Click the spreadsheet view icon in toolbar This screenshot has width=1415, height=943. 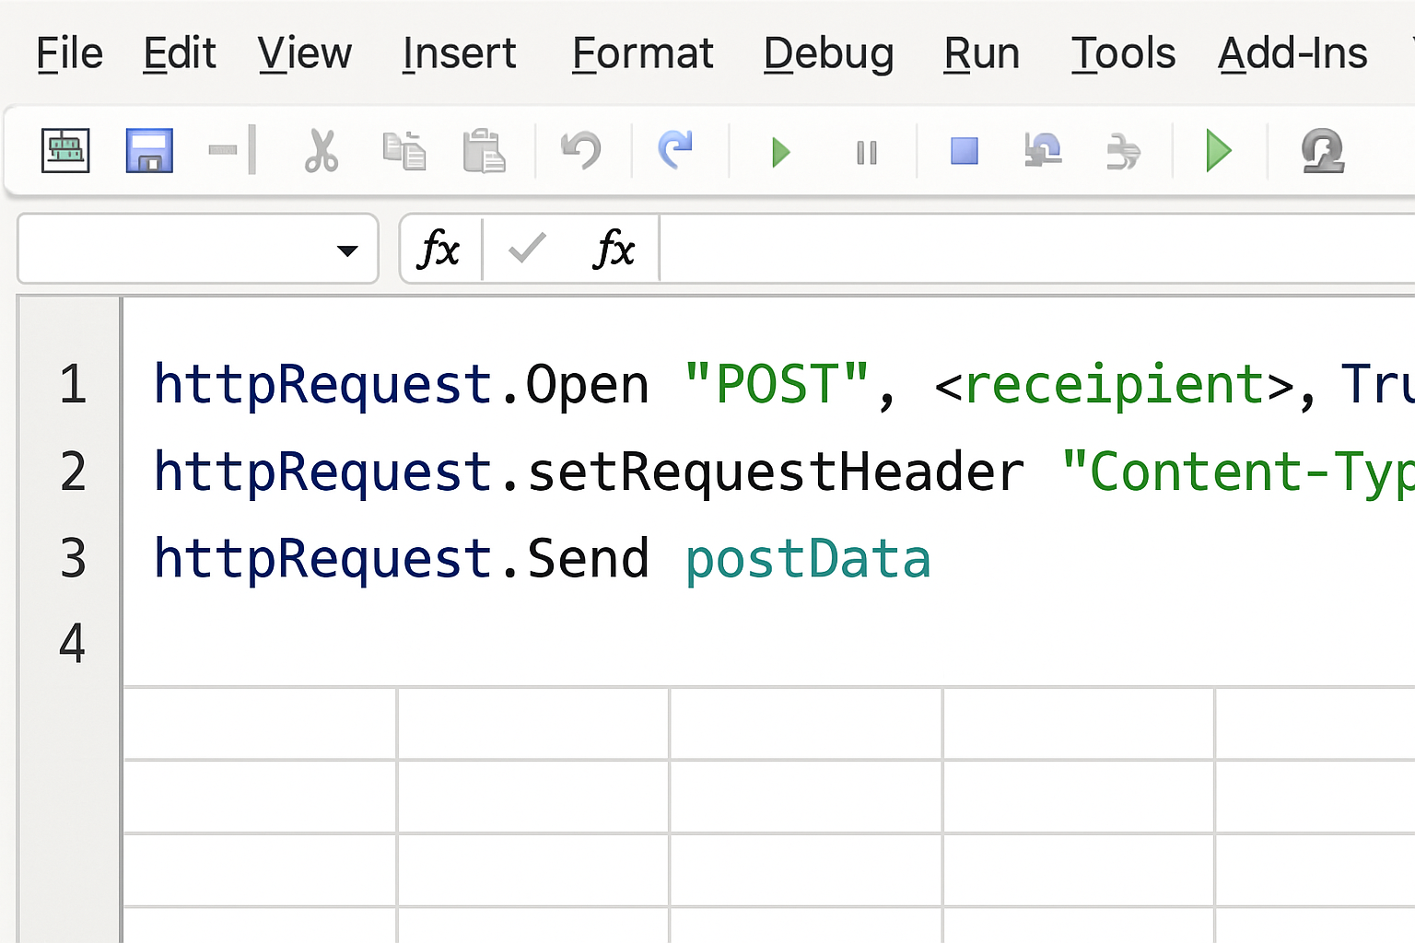(65, 150)
